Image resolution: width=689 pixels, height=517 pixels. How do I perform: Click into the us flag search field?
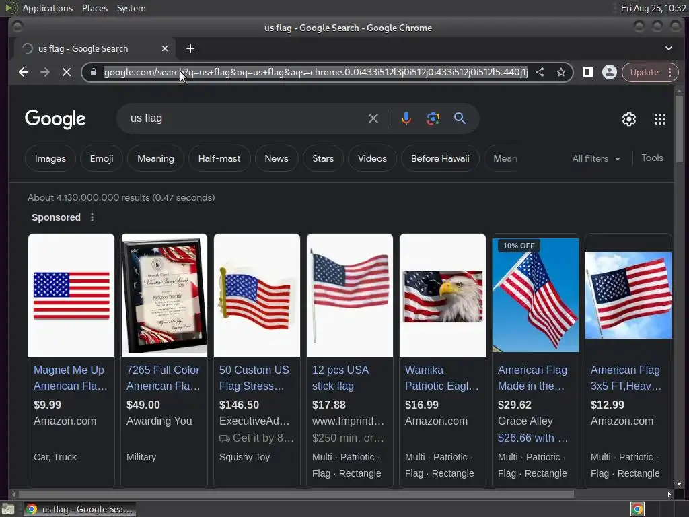point(246,118)
